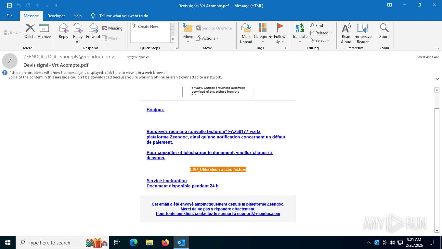The width and height of the screenshot is (442, 249).
Task: Open the notification center icon
Action: (x=431, y=243)
